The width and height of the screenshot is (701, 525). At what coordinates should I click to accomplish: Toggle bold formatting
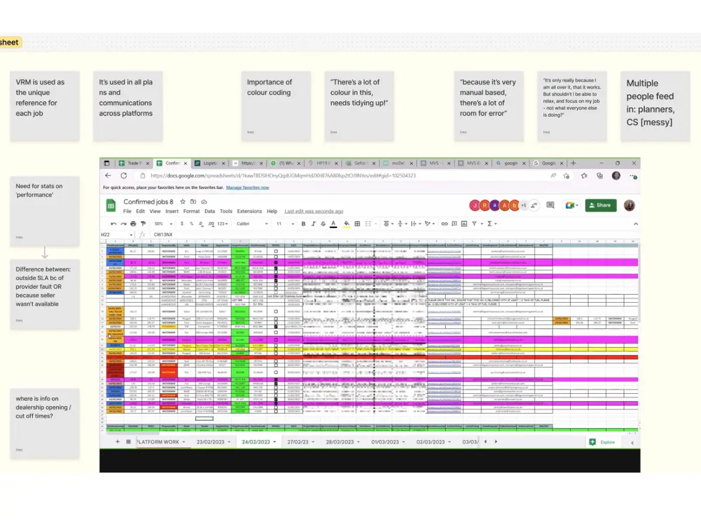pyautogui.click(x=303, y=223)
